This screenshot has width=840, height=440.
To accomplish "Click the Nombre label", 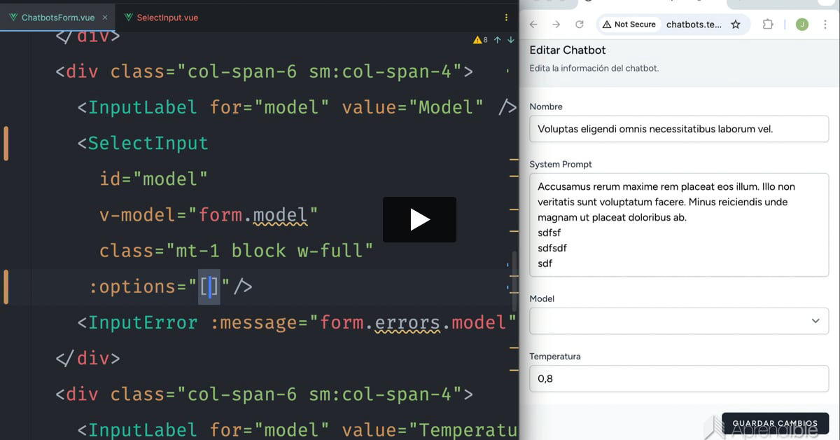I will pos(546,106).
